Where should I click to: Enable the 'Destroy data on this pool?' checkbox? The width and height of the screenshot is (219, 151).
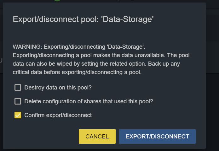18,88
